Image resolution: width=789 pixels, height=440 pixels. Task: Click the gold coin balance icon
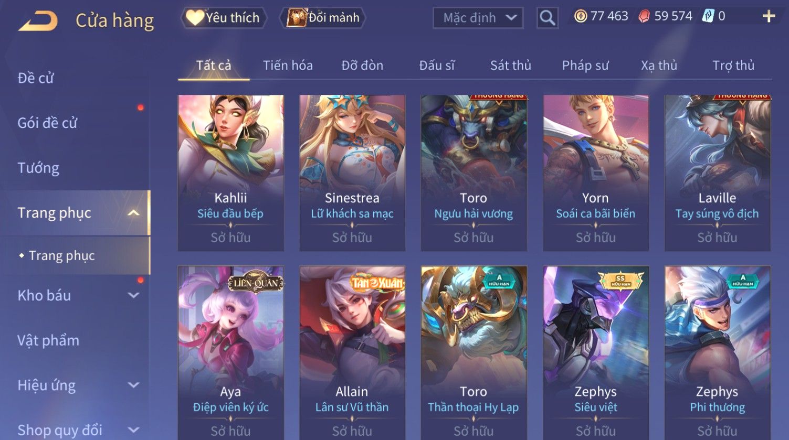pyautogui.click(x=581, y=16)
